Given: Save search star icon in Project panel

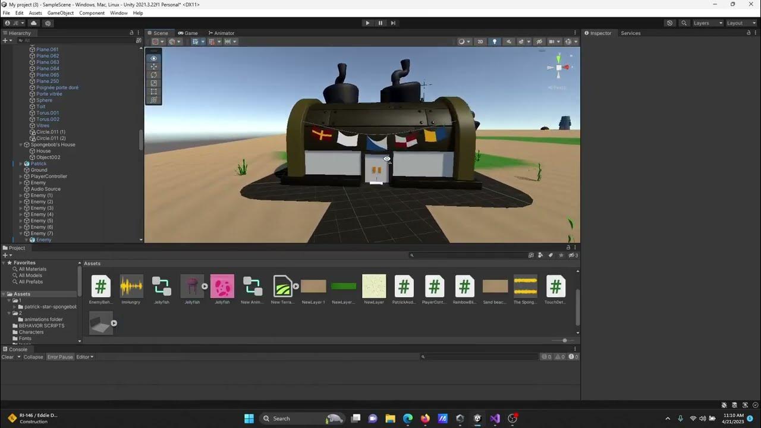Looking at the screenshot, I should tap(561, 256).
